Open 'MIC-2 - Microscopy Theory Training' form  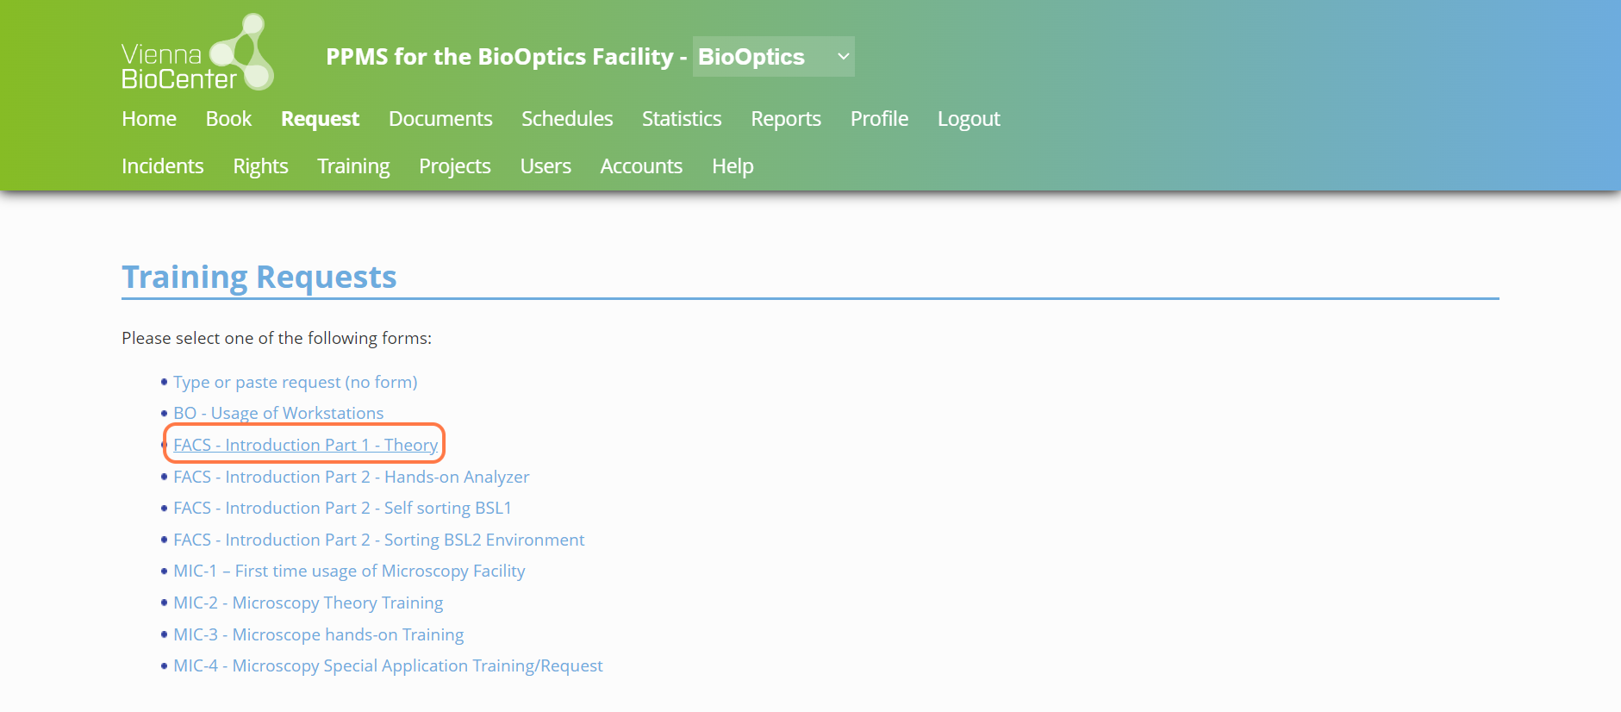point(309,603)
